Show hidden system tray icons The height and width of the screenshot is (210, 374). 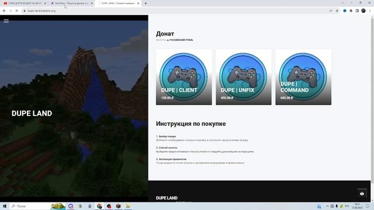[x=327, y=206]
